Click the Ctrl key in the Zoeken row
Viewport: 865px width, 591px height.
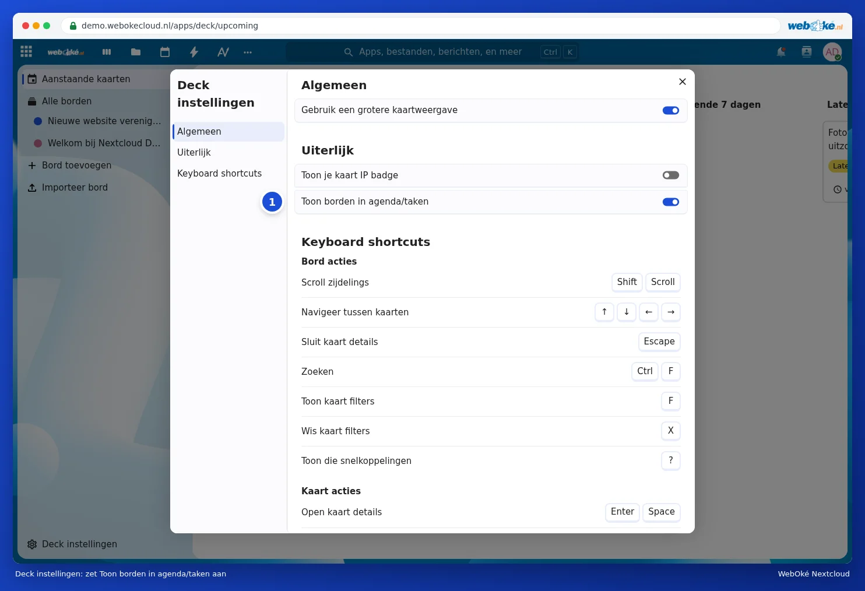pyautogui.click(x=645, y=371)
